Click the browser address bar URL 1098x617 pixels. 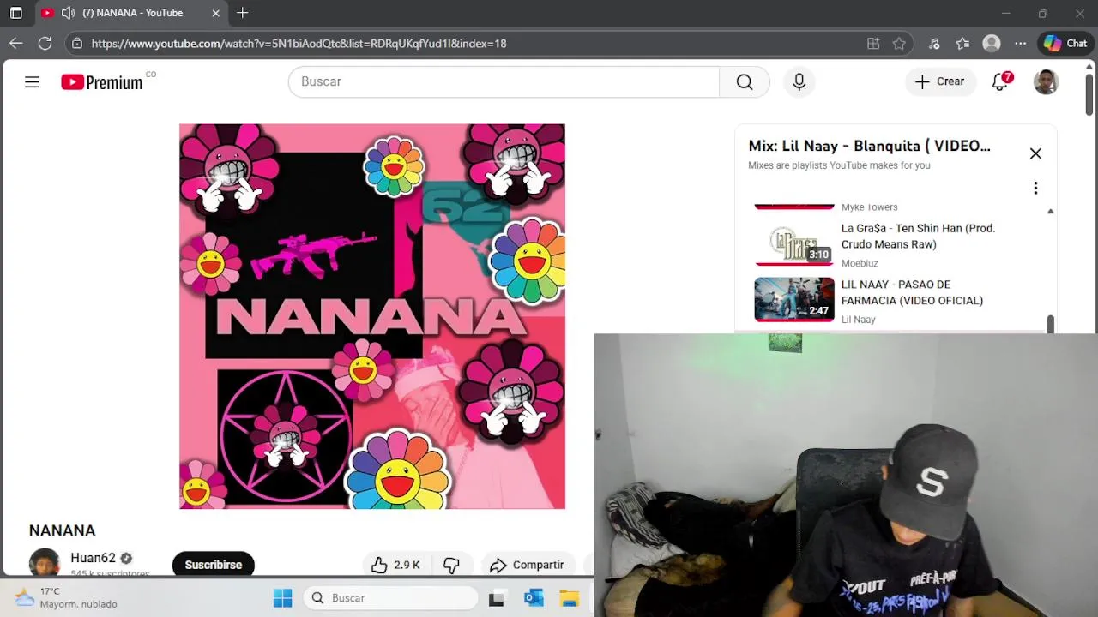point(299,43)
